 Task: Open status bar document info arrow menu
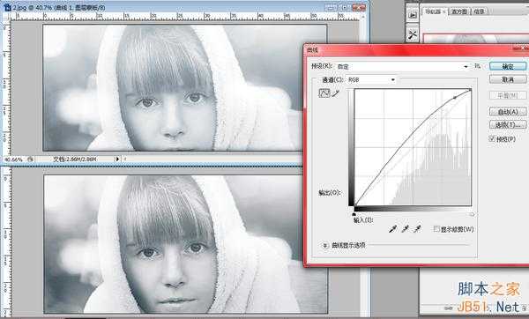[117, 159]
